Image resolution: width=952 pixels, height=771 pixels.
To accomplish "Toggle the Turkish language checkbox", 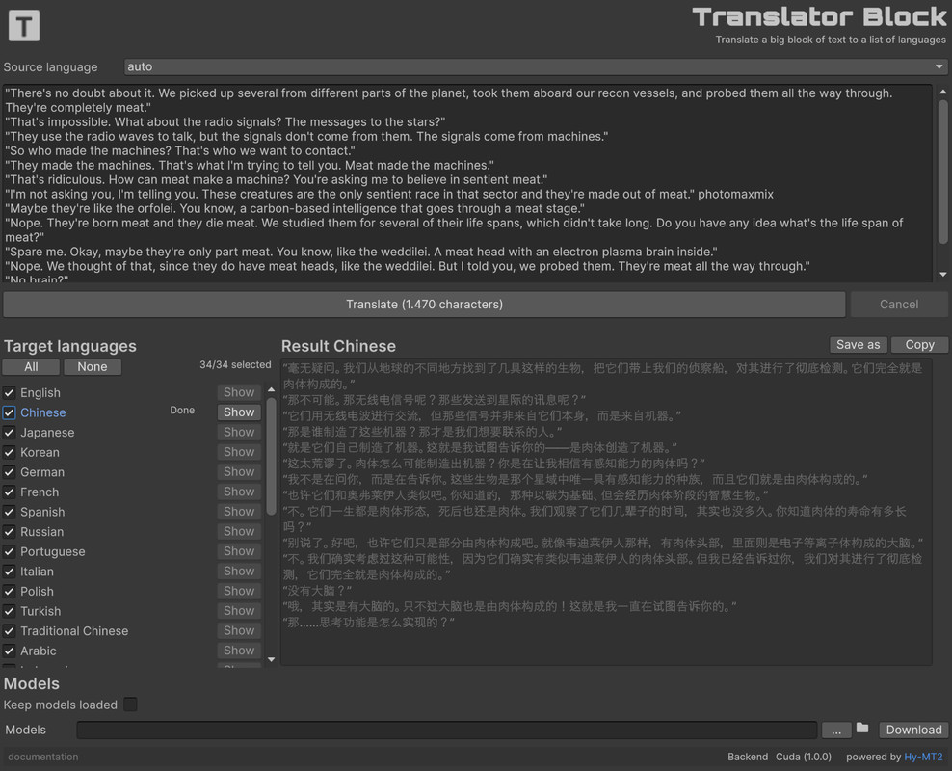I will coord(9,611).
